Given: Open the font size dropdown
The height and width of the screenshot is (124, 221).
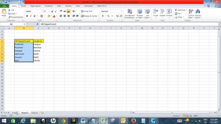Looking at the screenshot, I should coord(49,11).
